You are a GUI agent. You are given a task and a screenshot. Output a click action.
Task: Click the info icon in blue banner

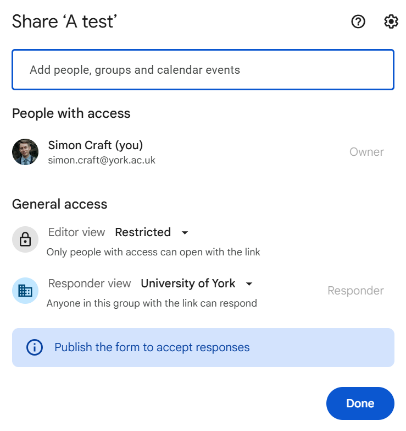click(35, 347)
